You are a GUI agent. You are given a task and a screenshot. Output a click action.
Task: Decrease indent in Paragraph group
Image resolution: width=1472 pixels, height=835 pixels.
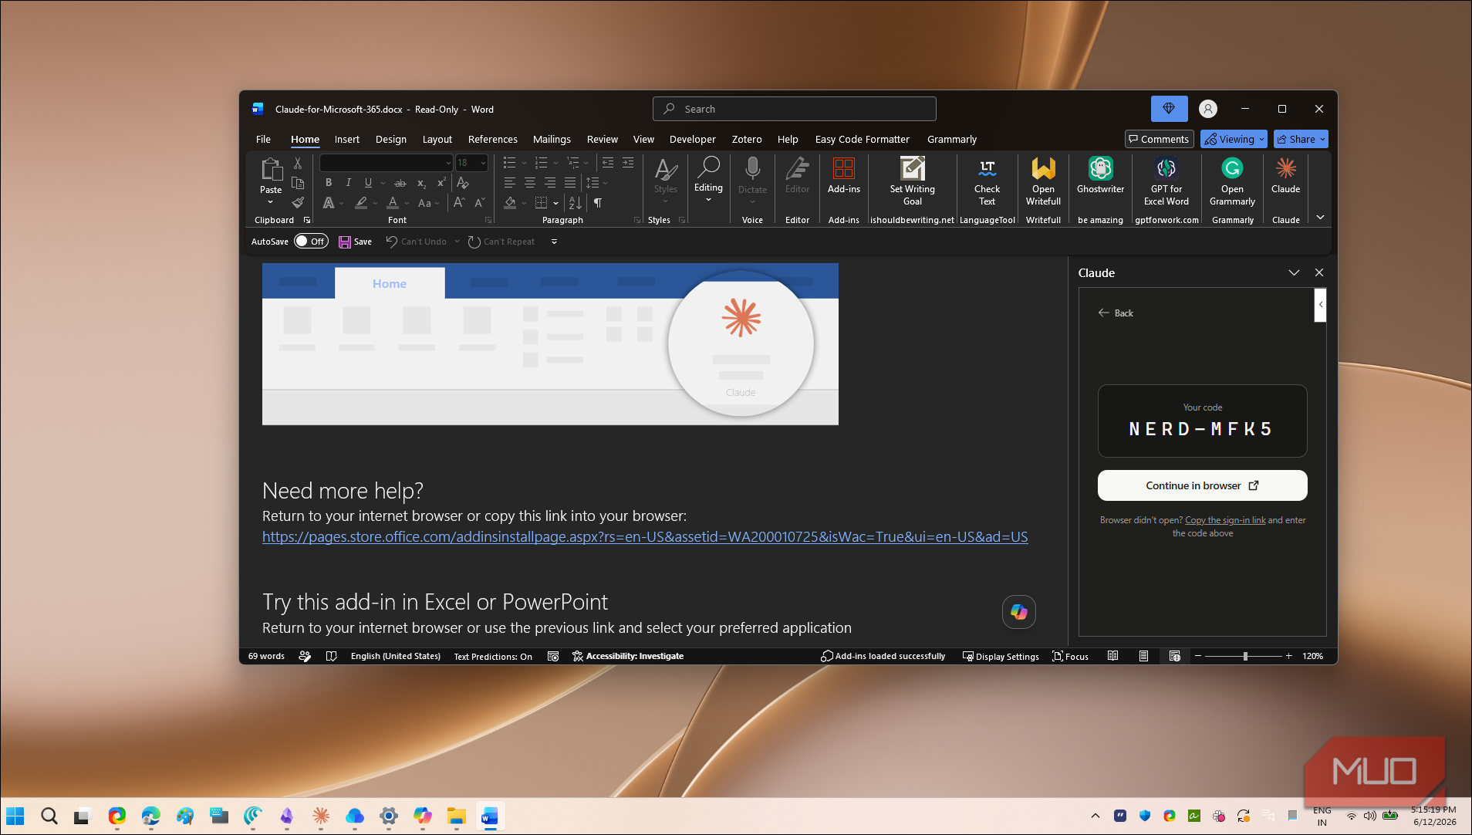(608, 163)
